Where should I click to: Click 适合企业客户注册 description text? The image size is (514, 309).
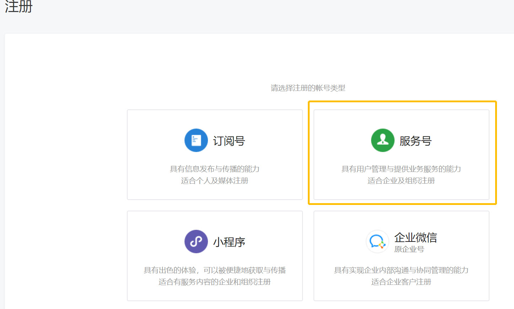(401, 282)
